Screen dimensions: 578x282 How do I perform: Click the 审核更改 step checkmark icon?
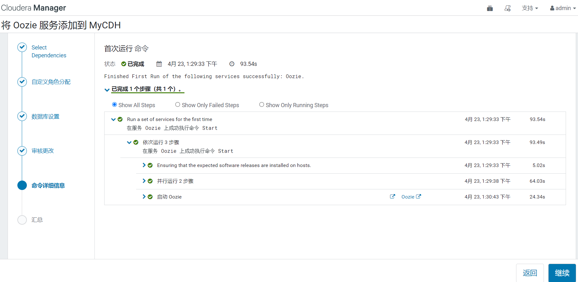[x=22, y=151]
